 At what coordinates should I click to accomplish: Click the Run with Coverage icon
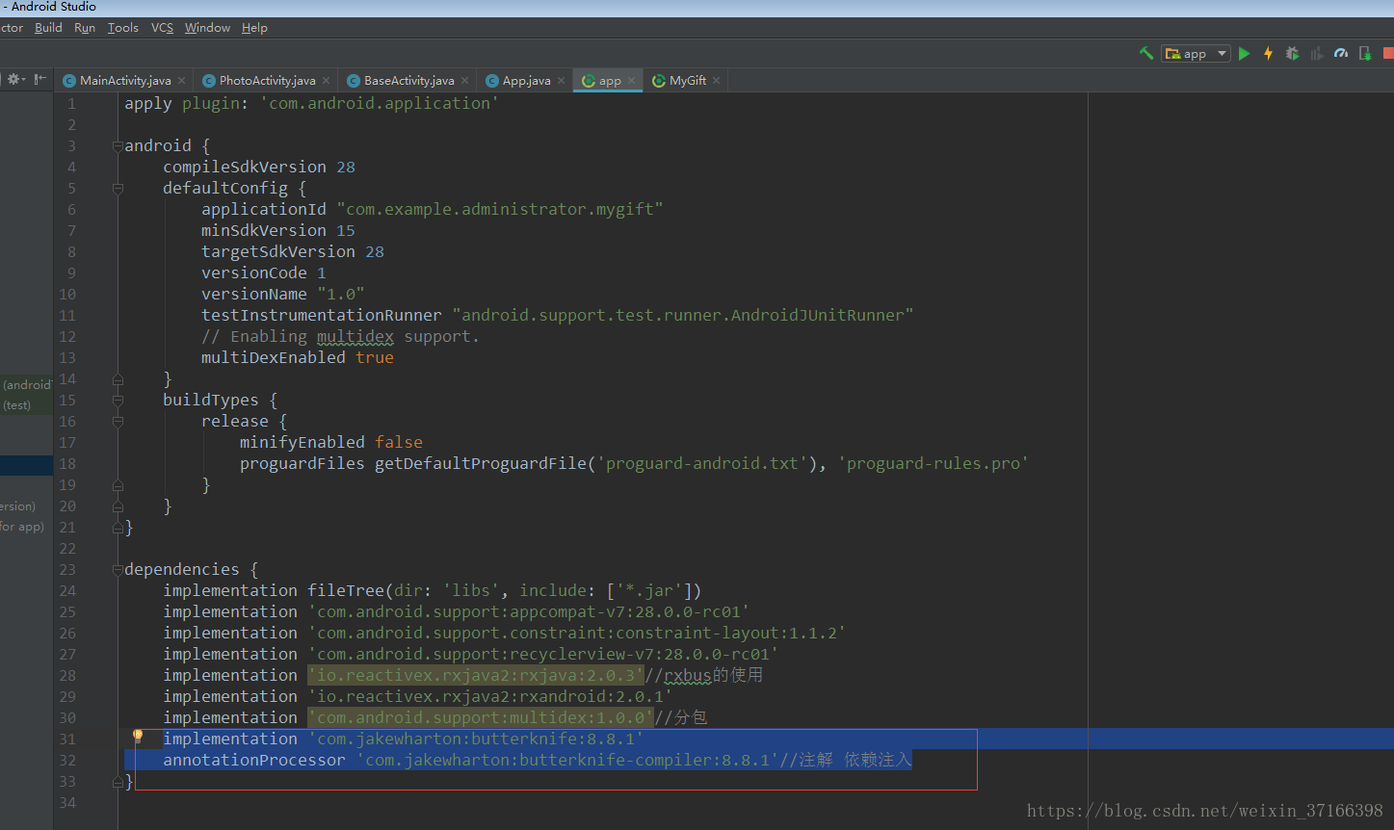[x=1317, y=54]
